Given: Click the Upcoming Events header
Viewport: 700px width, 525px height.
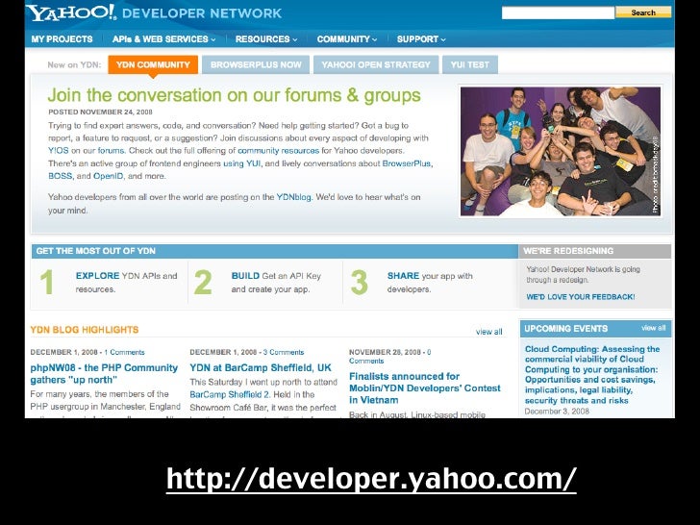Looking at the screenshot, I should (x=565, y=329).
